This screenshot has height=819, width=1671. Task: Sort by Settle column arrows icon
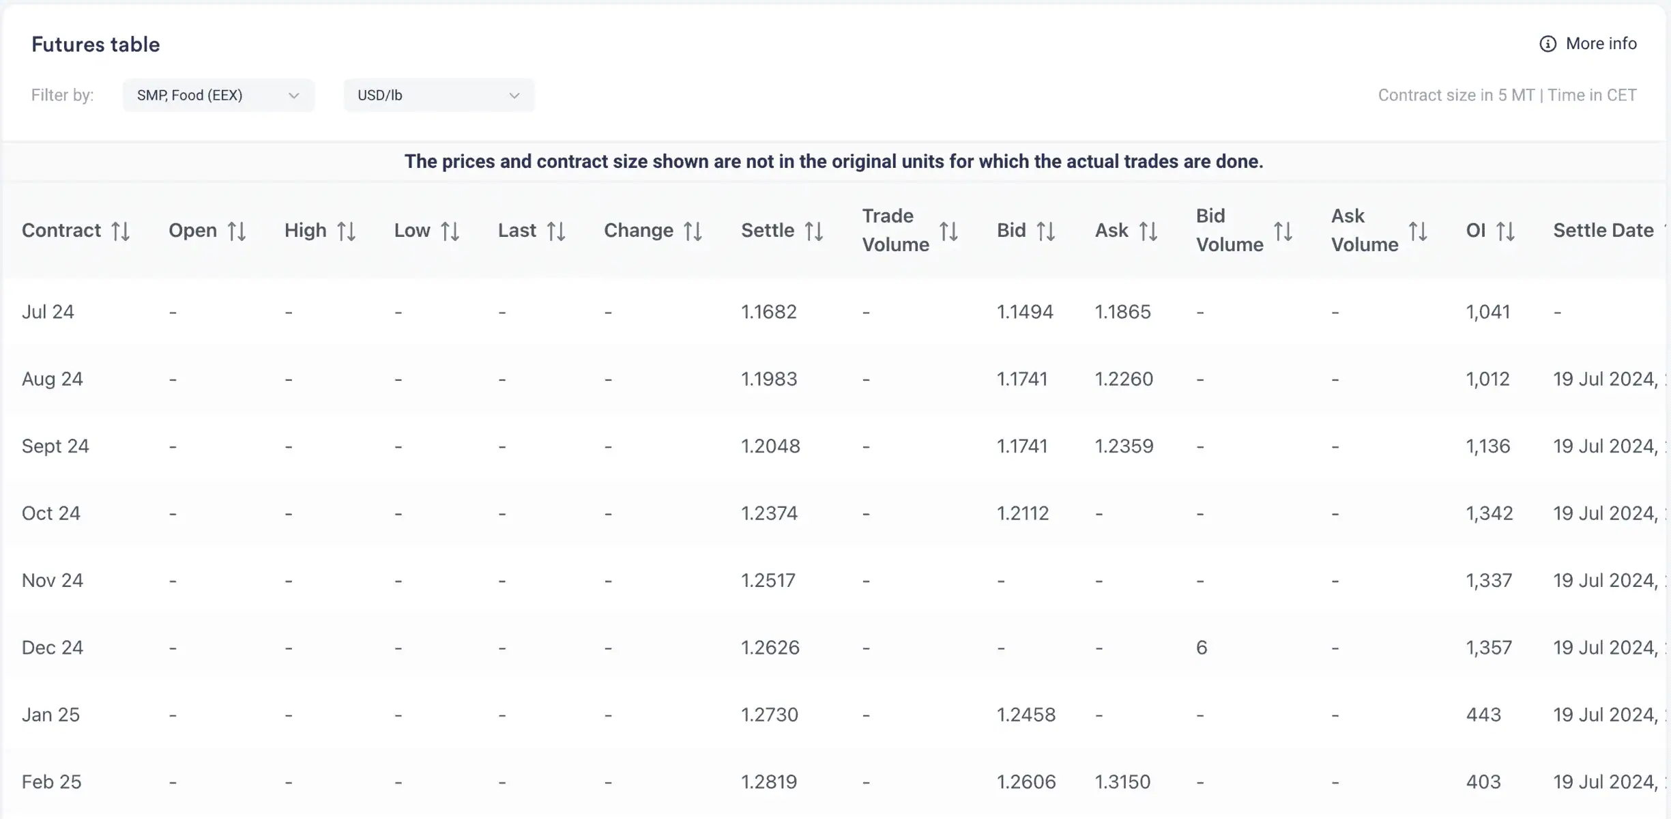point(814,231)
